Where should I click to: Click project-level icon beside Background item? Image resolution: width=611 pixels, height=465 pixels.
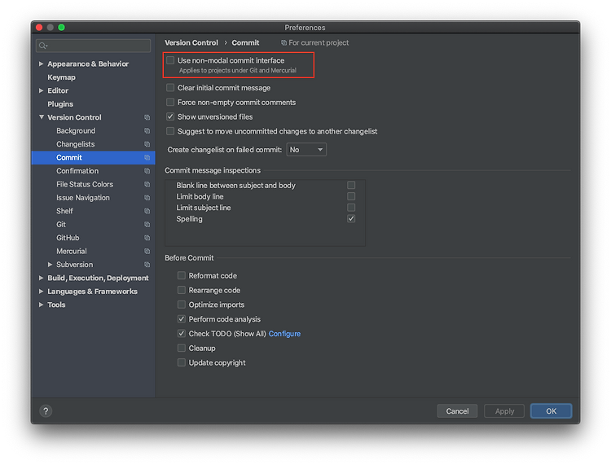(x=147, y=131)
